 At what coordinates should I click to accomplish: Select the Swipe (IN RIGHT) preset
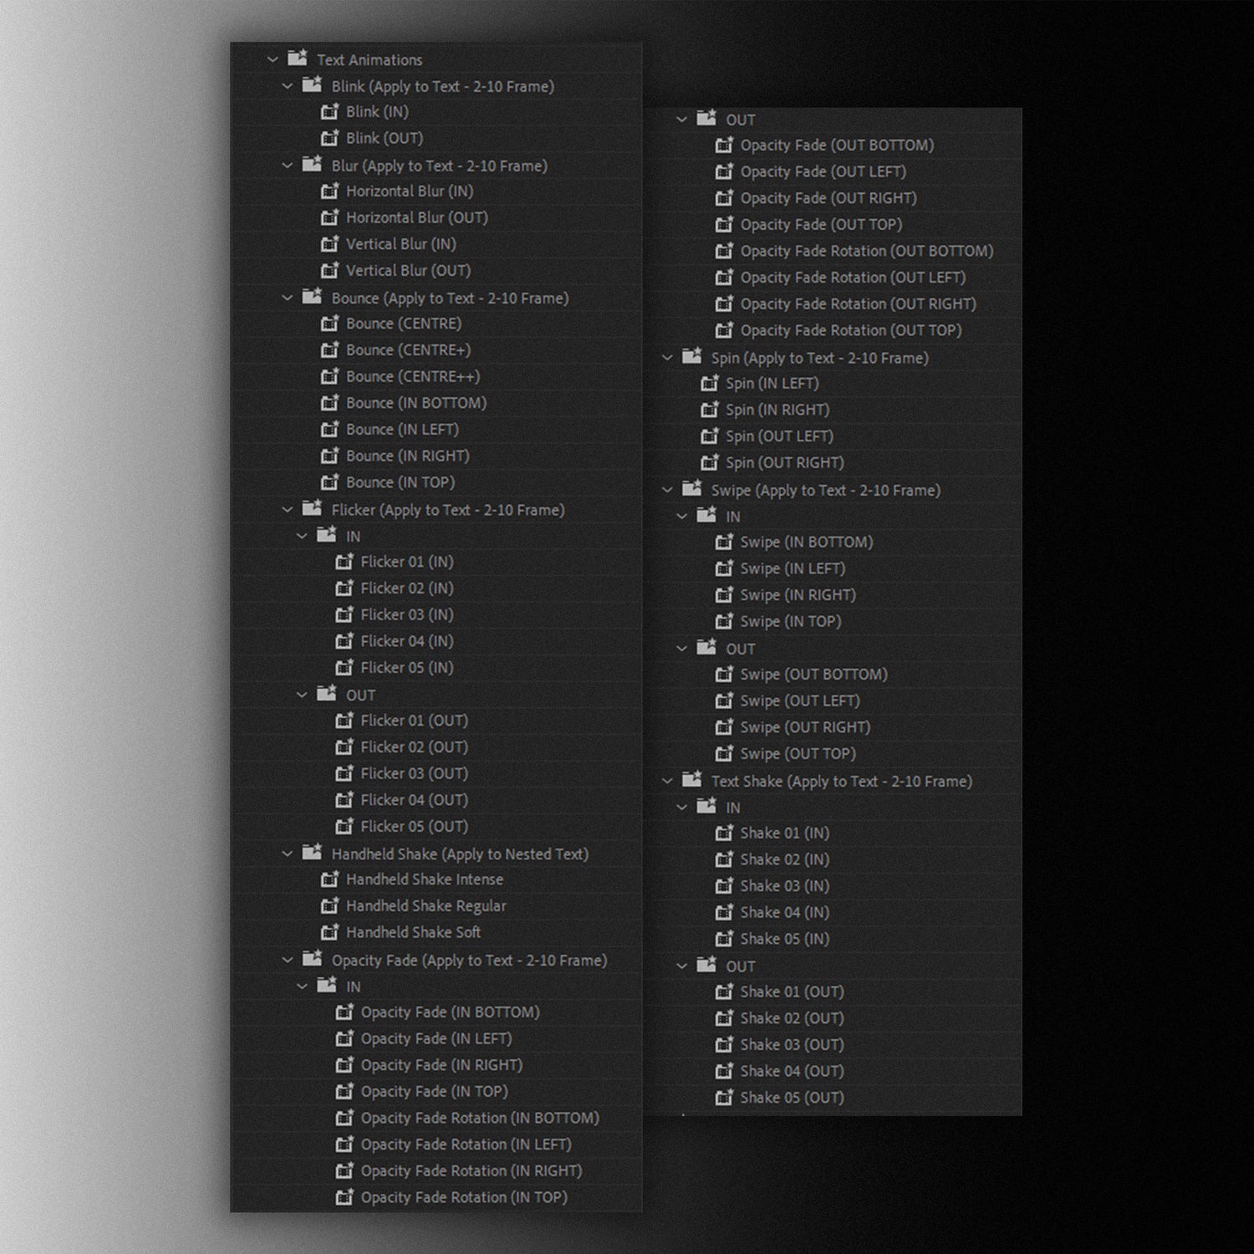point(798,595)
